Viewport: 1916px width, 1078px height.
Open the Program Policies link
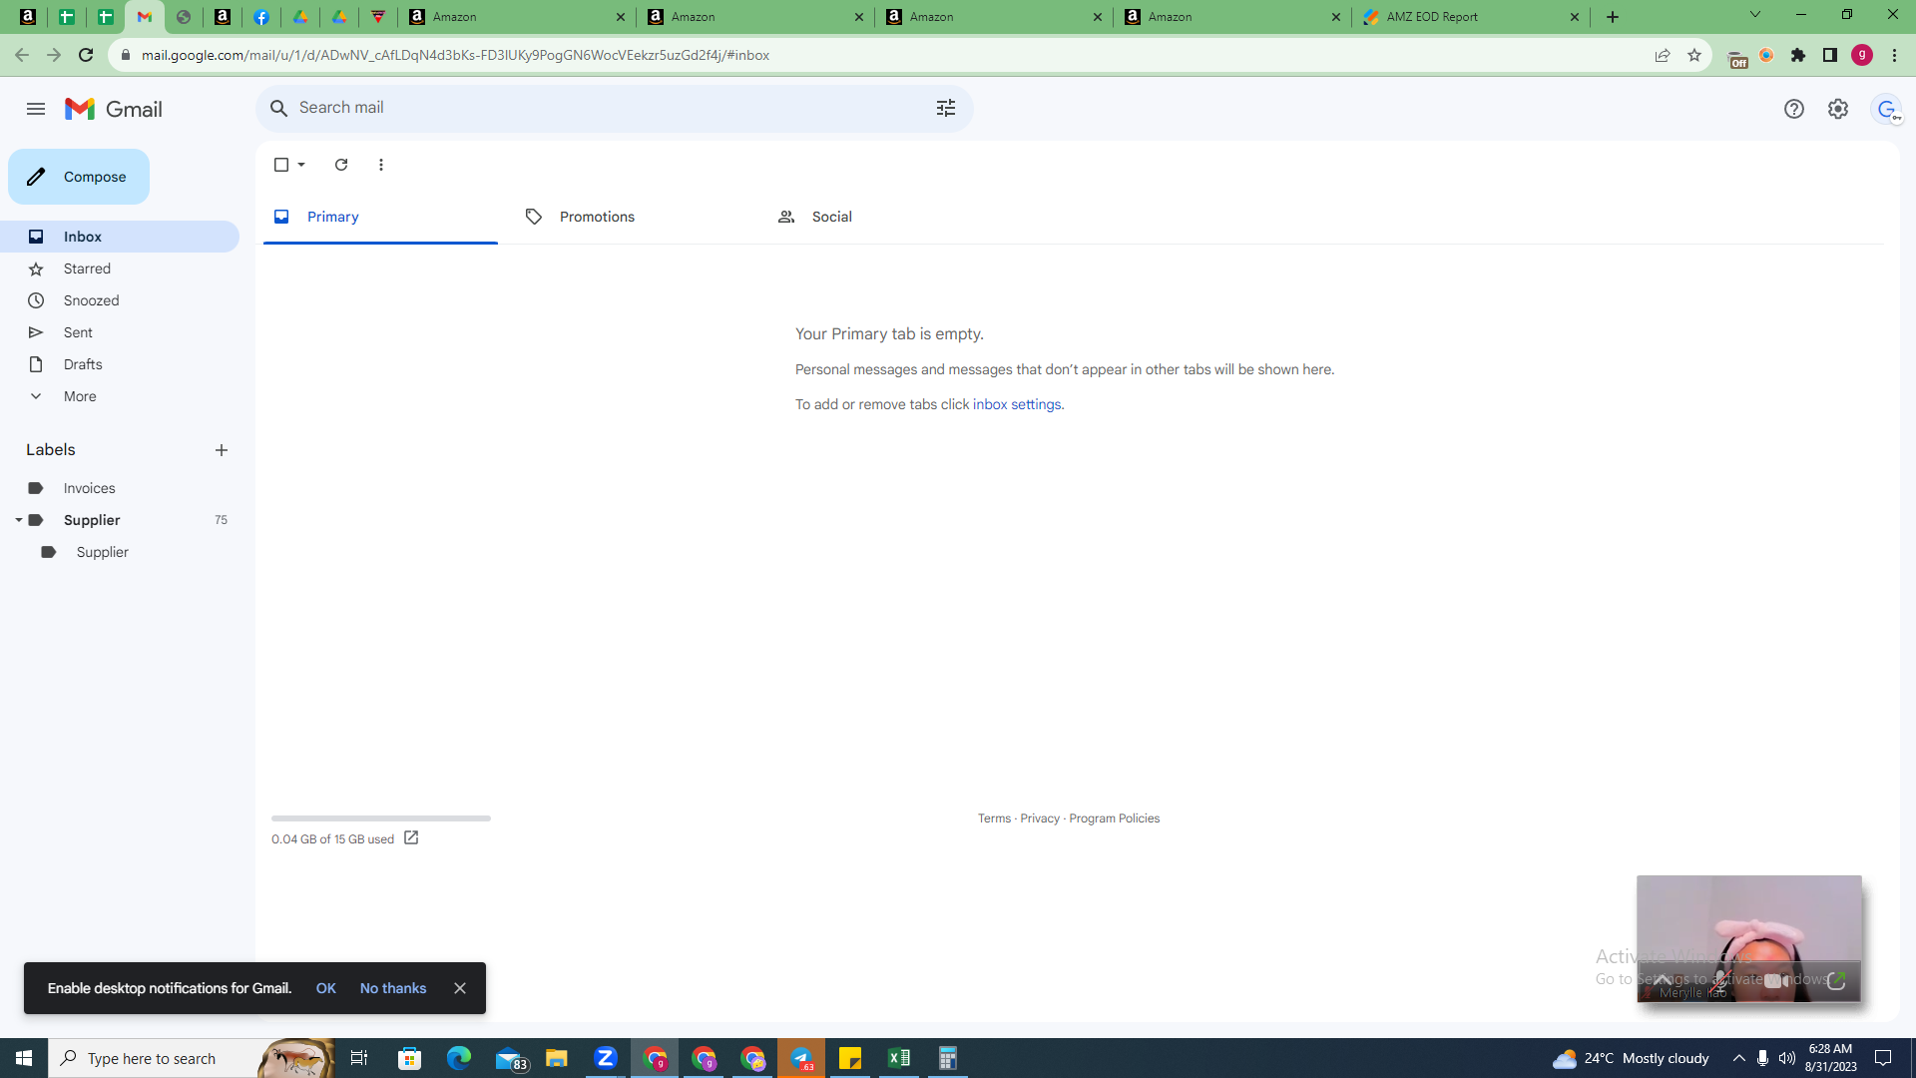tap(1114, 818)
